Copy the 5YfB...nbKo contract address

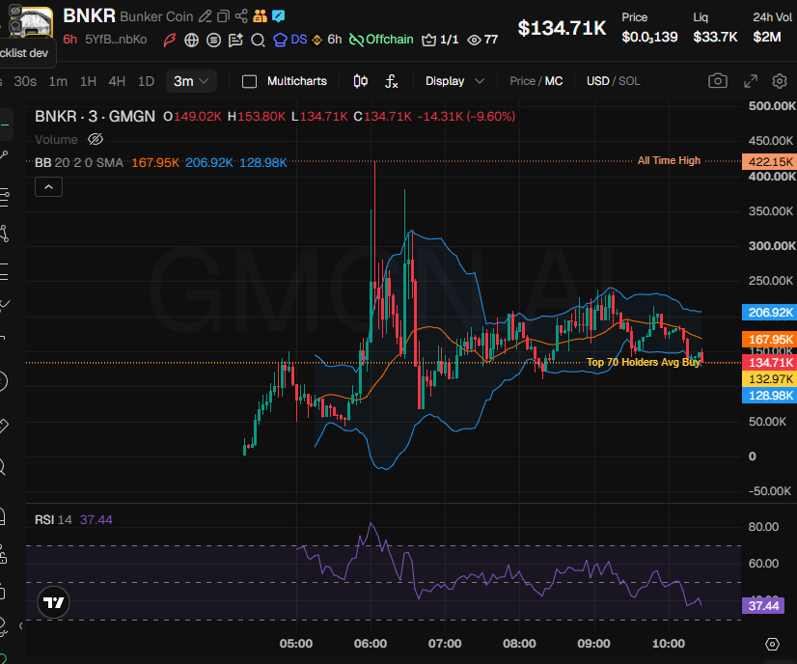[116, 40]
